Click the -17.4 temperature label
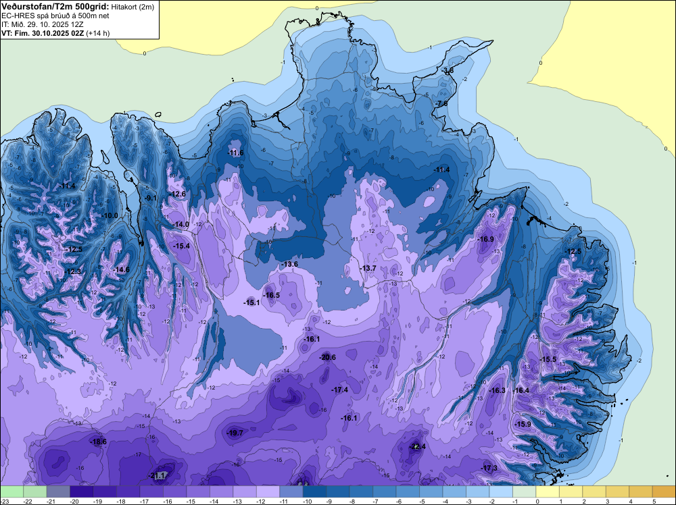This screenshot has height=505, width=676. click(340, 390)
